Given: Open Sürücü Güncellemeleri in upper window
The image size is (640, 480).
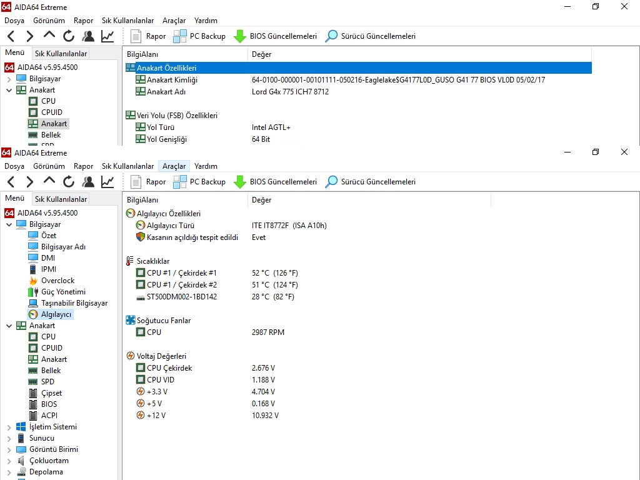Looking at the screenshot, I should [370, 36].
